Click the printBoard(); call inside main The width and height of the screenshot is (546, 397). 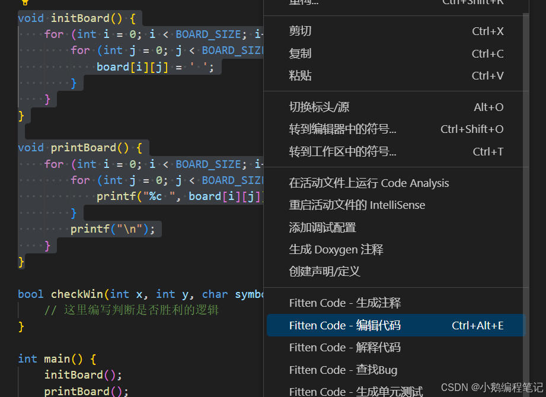(87, 391)
